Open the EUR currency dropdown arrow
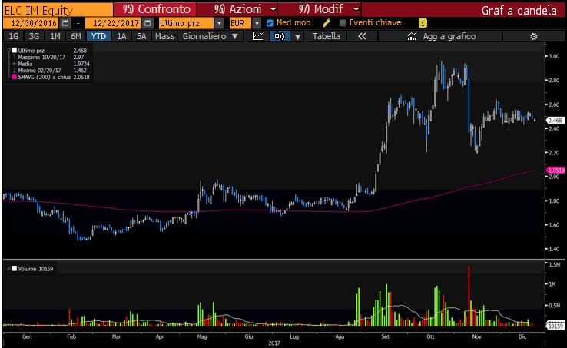This screenshot has width=567, height=348. point(257,23)
